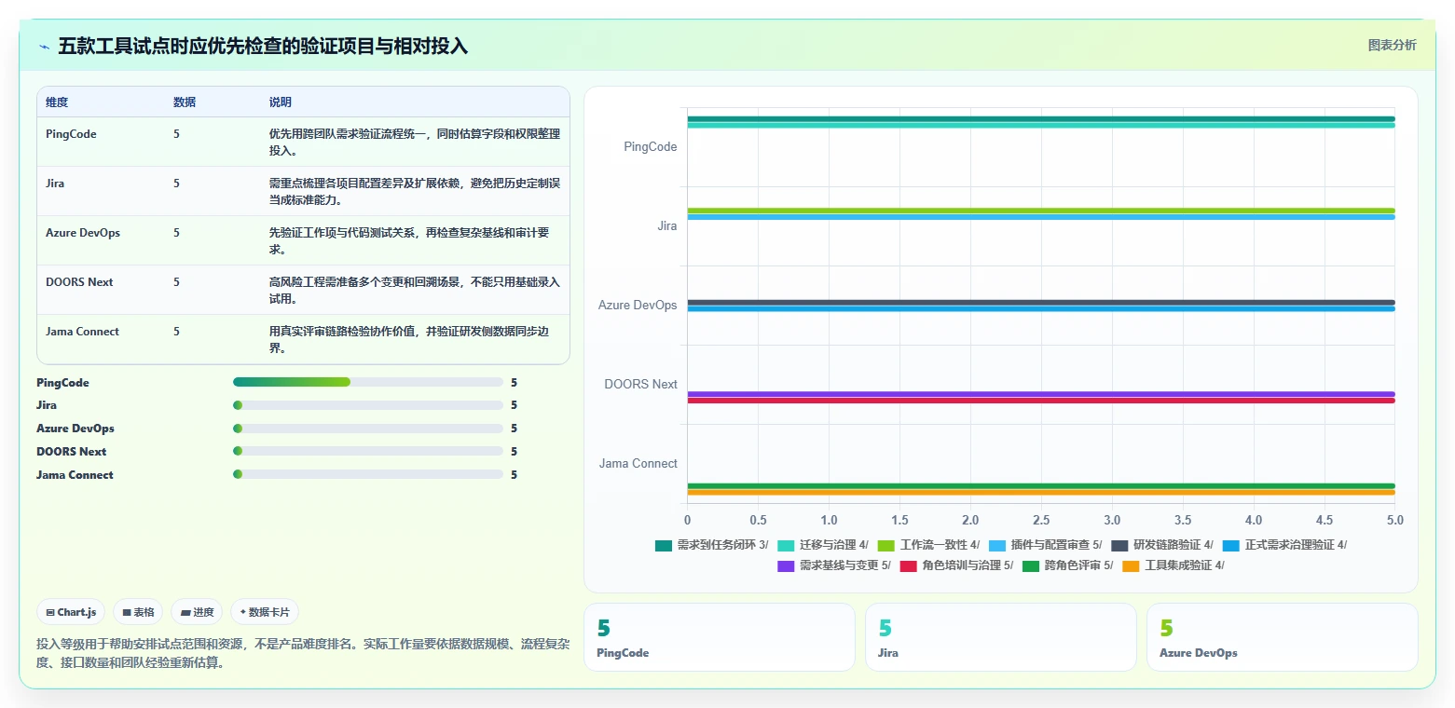This screenshot has height=708, width=1455.
Task: Click the purple DOORS Next chart bar
Action: coord(1041,394)
